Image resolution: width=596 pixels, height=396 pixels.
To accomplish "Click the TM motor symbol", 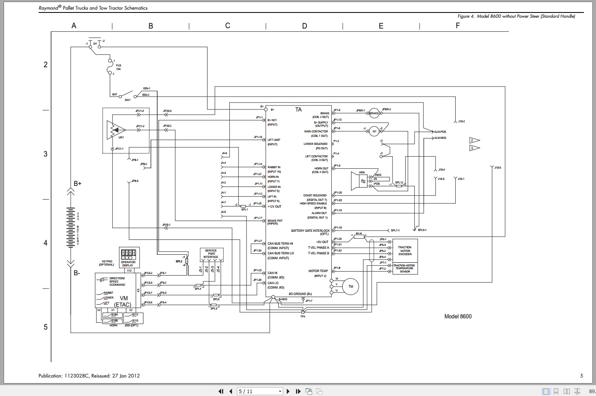I will (351, 287).
